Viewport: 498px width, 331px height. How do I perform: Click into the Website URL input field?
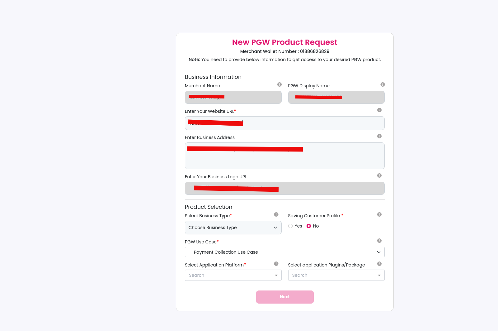pos(311,123)
